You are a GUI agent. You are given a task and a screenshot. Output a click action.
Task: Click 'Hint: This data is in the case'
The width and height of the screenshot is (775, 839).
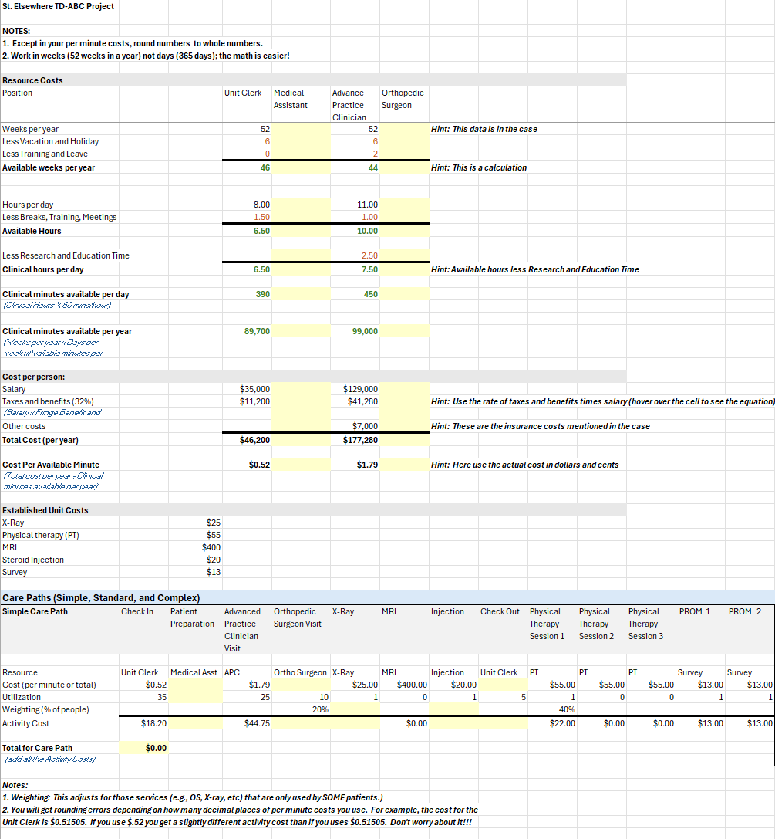[484, 129]
